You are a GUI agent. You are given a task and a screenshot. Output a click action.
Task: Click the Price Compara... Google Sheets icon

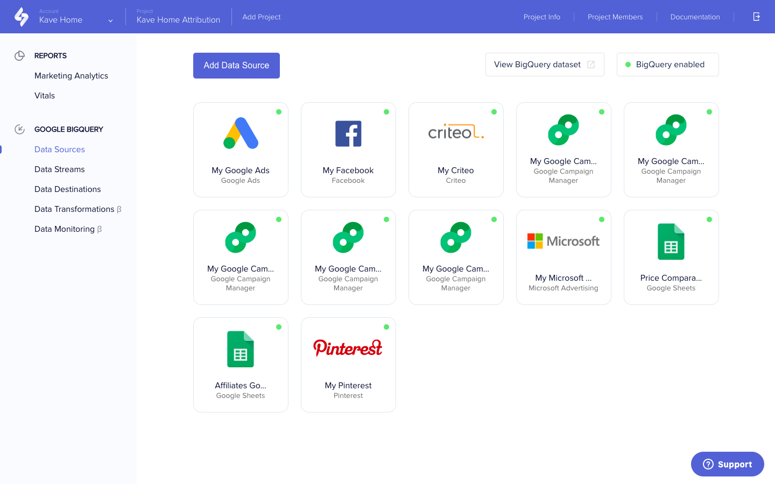pos(671,241)
